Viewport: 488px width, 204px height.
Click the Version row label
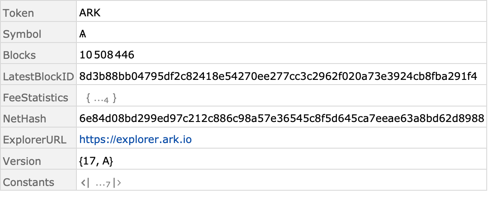[22, 161]
